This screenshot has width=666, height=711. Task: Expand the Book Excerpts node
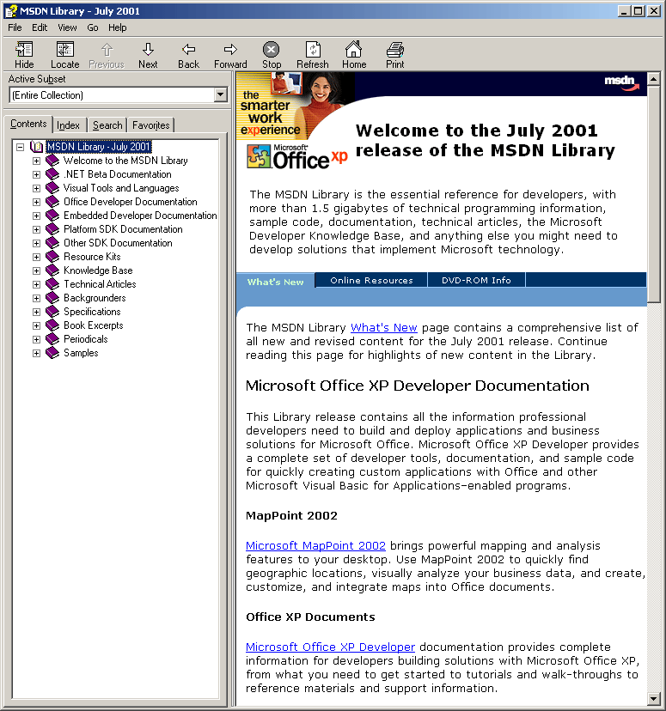[36, 325]
